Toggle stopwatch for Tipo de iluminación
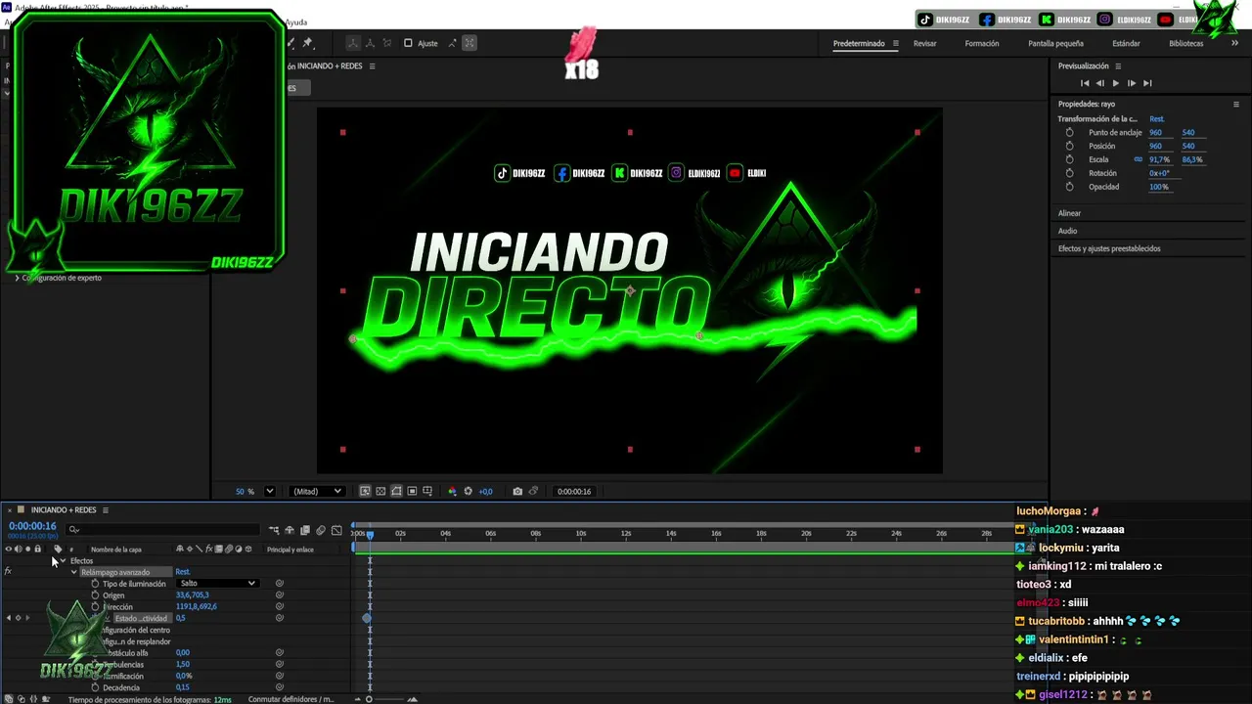The image size is (1252, 704). click(95, 584)
